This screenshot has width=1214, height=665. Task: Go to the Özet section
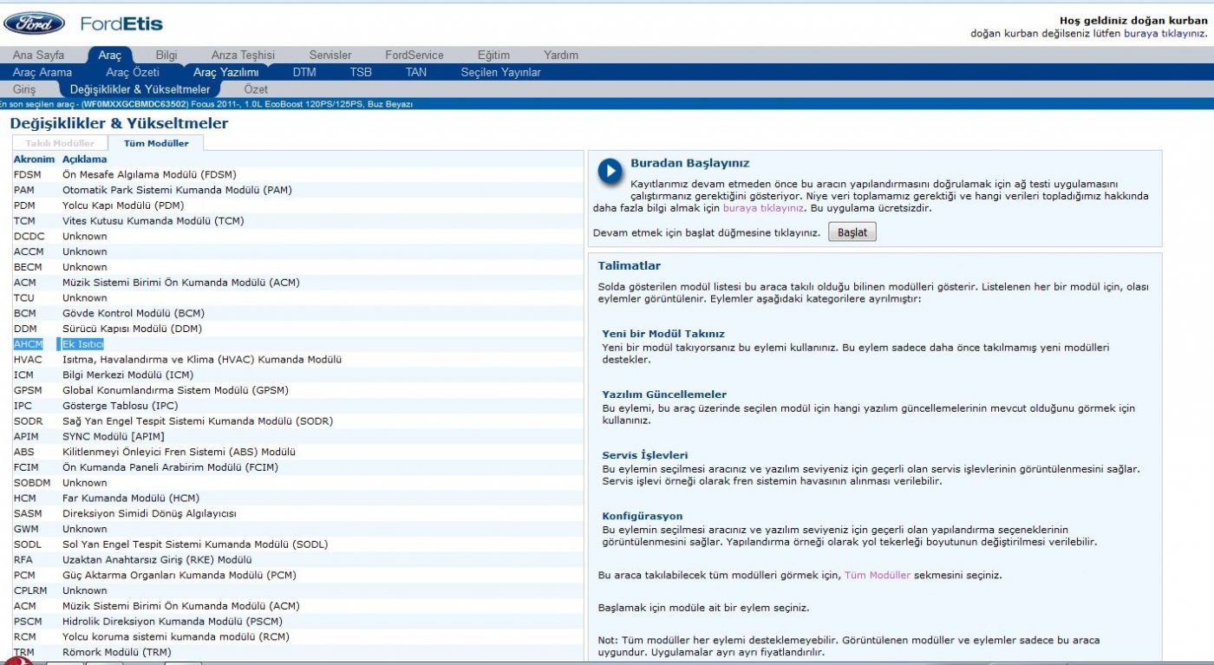point(256,89)
